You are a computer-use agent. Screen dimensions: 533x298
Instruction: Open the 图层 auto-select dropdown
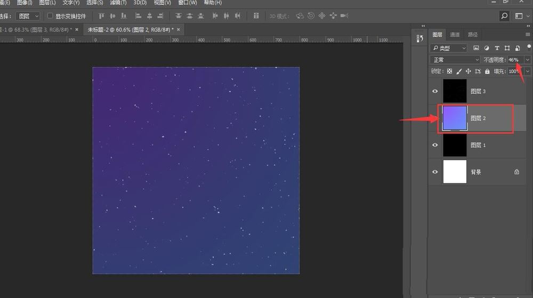(x=28, y=16)
